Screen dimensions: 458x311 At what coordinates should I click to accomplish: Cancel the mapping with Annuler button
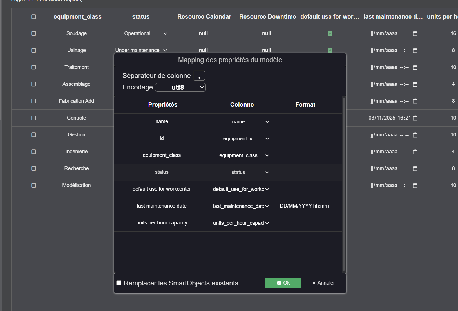click(323, 283)
